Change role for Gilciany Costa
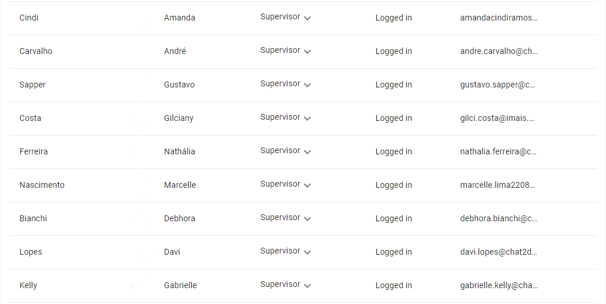The image size is (606, 304). pos(286,118)
